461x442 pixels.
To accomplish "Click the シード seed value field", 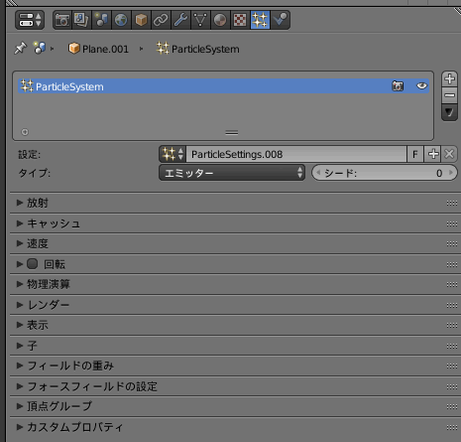I will (x=385, y=173).
